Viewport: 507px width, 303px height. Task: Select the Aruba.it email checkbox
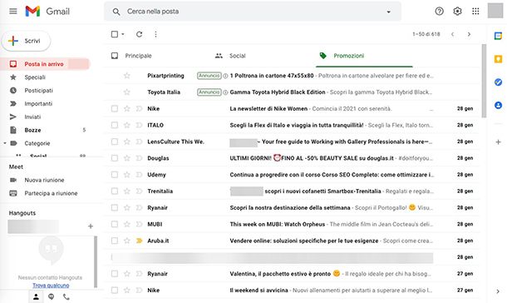point(115,241)
